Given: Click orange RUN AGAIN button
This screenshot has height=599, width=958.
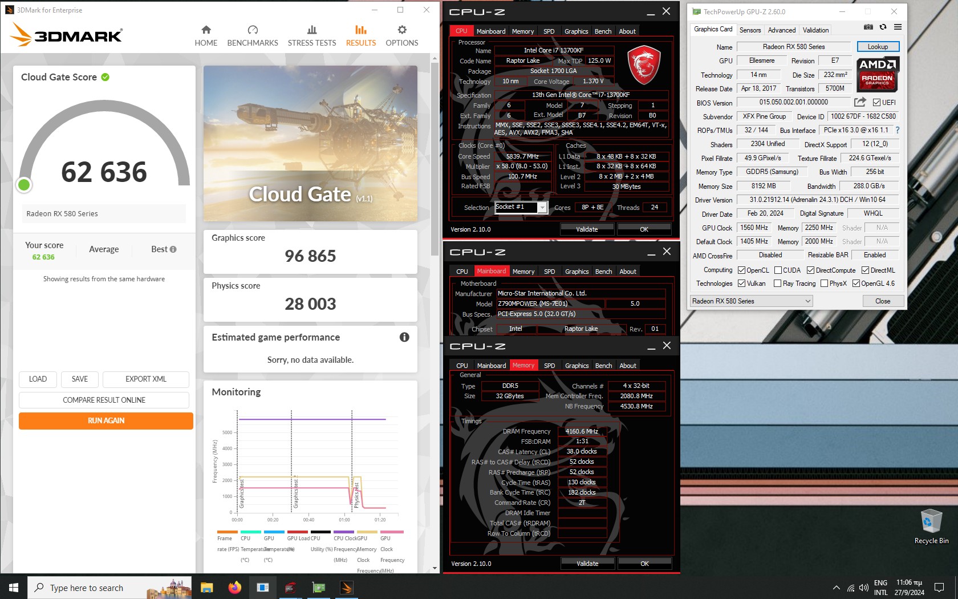Looking at the screenshot, I should coord(106,421).
